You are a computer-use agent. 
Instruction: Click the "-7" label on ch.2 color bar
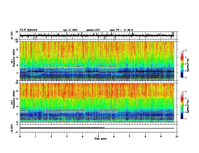click(185, 119)
